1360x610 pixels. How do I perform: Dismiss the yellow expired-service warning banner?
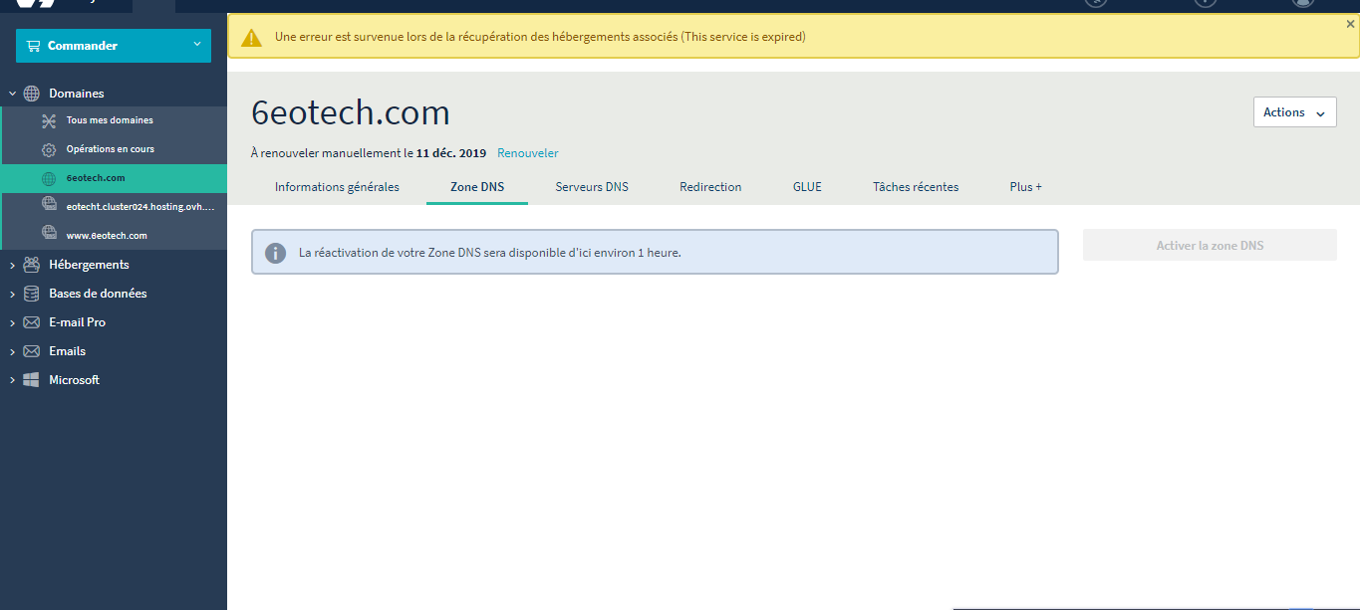pyautogui.click(x=1350, y=24)
